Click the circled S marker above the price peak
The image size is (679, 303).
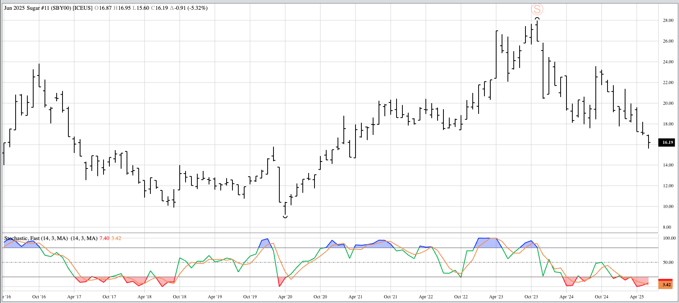tap(537, 9)
